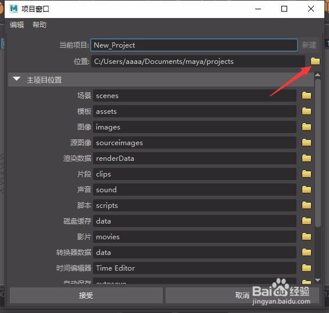Browse folder for movies row

click(306, 236)
